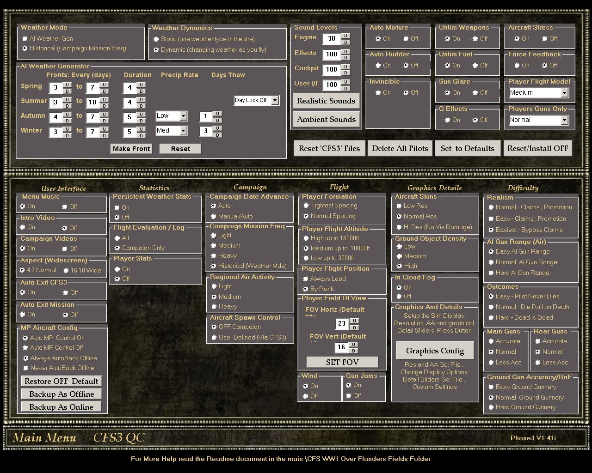Click Set to Defaults button
This screenshot has height=473, width=592.
[468, 149]
